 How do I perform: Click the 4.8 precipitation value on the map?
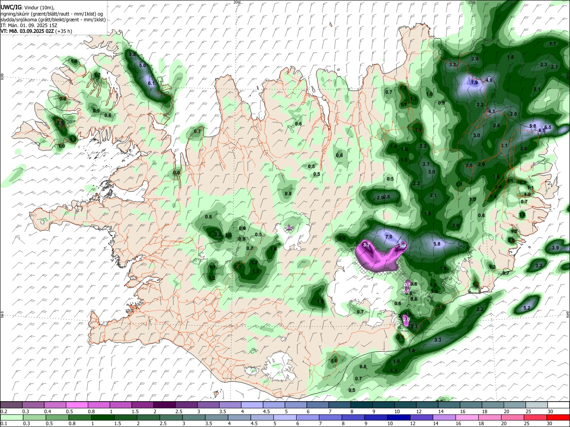click(489, 80)
